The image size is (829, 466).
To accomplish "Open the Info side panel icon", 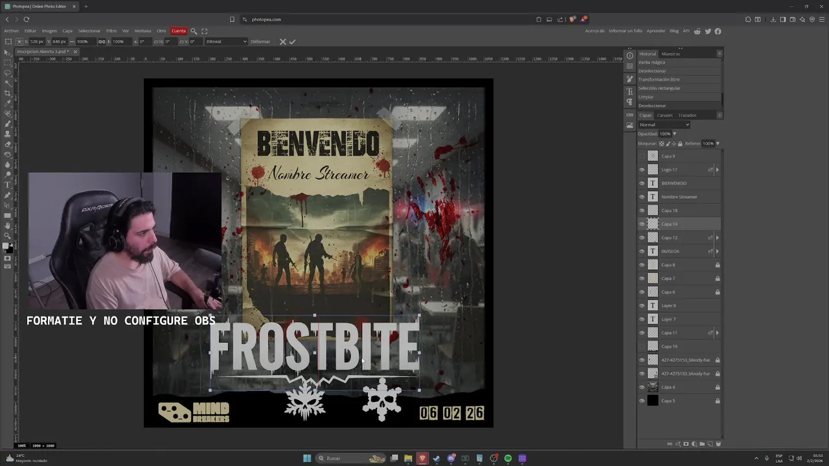I will click(x=630, y=56).
